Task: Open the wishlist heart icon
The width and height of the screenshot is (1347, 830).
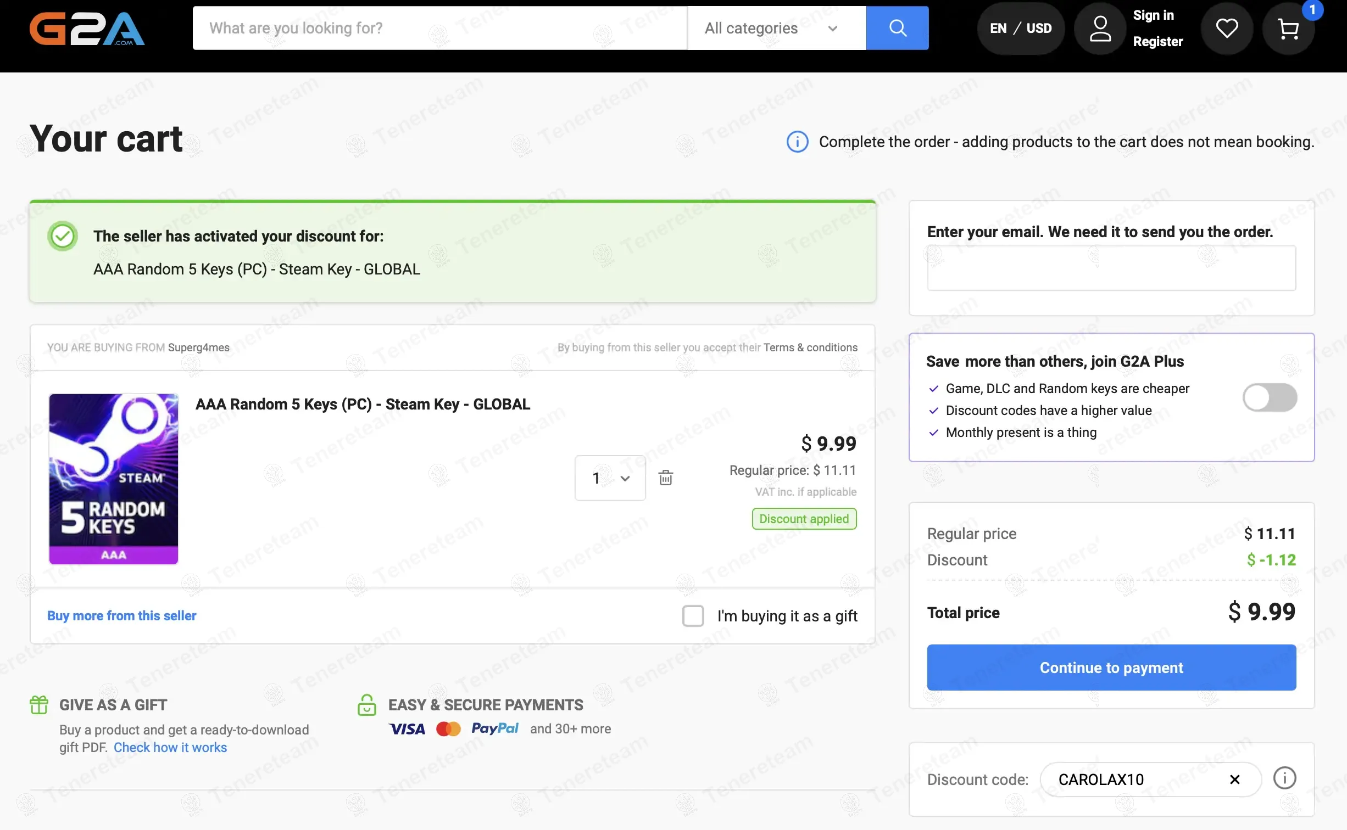Action: point(1226,29)
